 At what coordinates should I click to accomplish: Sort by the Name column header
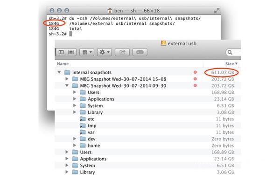coord(63,64)
